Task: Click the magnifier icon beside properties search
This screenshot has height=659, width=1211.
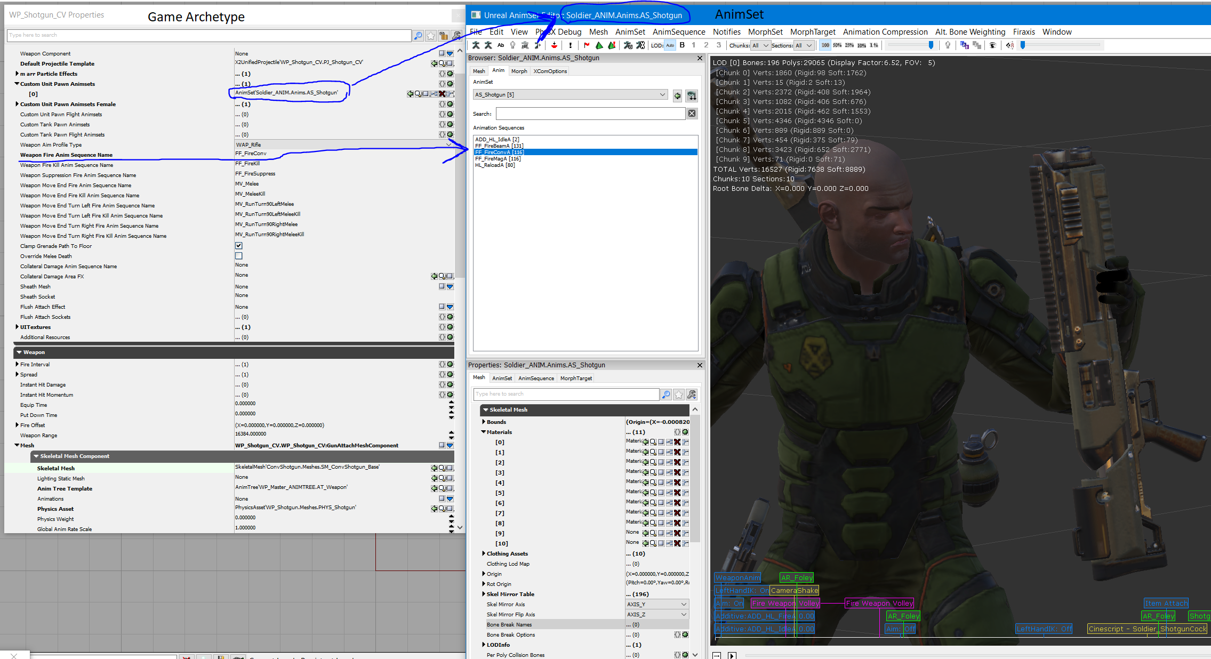Action: [x=666, y=395]
